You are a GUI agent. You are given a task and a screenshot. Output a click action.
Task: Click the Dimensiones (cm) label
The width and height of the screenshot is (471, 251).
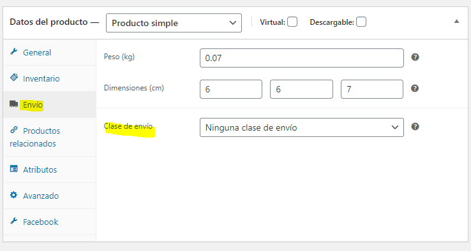(x=134, y=88)
